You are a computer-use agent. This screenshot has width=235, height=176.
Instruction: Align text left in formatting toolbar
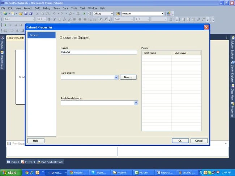[74, 19]
